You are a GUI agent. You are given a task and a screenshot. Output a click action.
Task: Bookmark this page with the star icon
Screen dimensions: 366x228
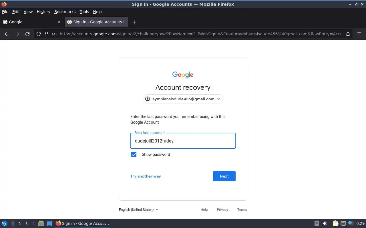point(348,34)
